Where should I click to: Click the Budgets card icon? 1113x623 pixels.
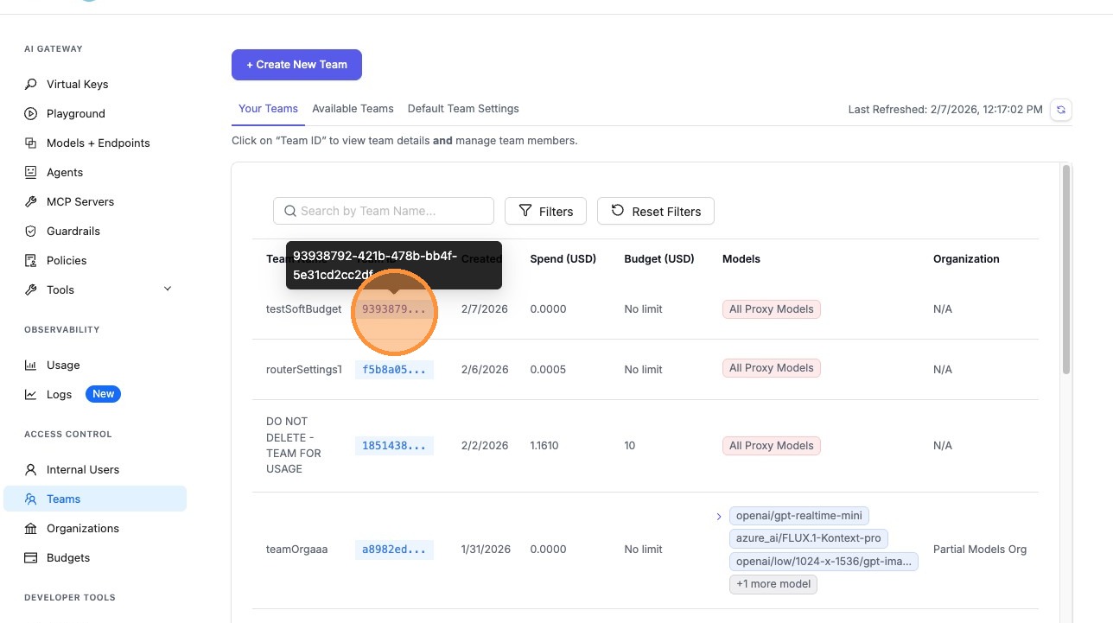pyautogui.click(x=31, y=558)
